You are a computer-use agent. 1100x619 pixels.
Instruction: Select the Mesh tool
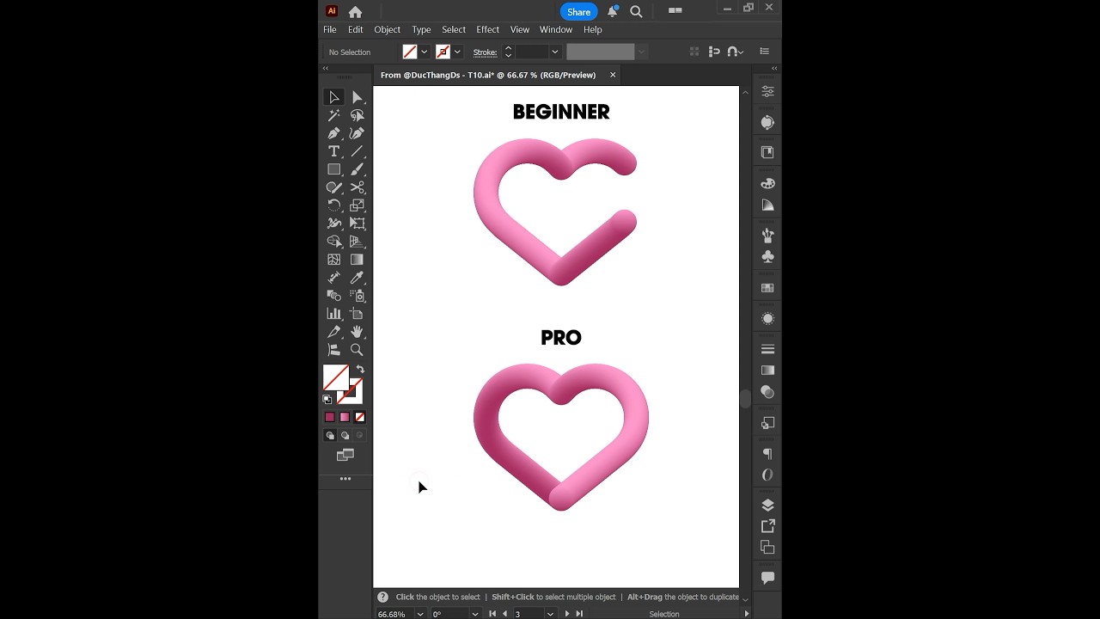[334, 260]
